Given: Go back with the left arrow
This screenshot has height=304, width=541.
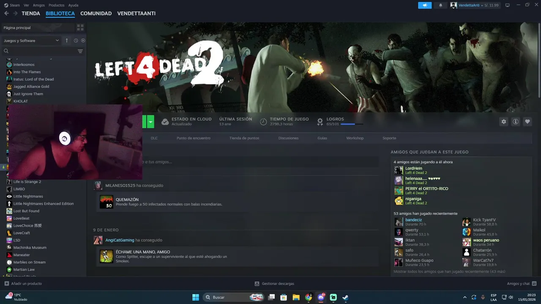Looking at the screenshot, I should [6, 14].
